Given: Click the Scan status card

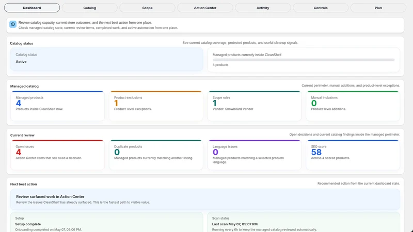Looking at the screenshot, I should coord(304,223).
